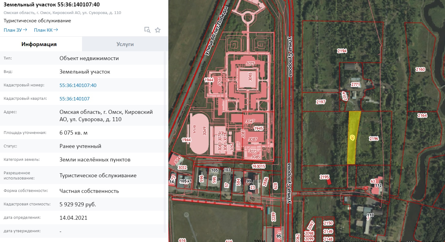Image resolution: width=445 pixels, height=242 pixels.
Task: Select parcel 1945 on the map
Action: pos(258,128)
